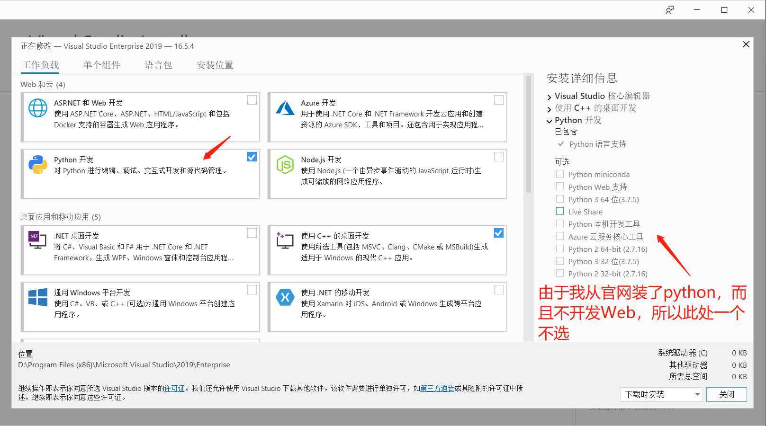The image size is (766, 426).
Task: Click the .NET desktop development icon
Action: pos(37,240)
